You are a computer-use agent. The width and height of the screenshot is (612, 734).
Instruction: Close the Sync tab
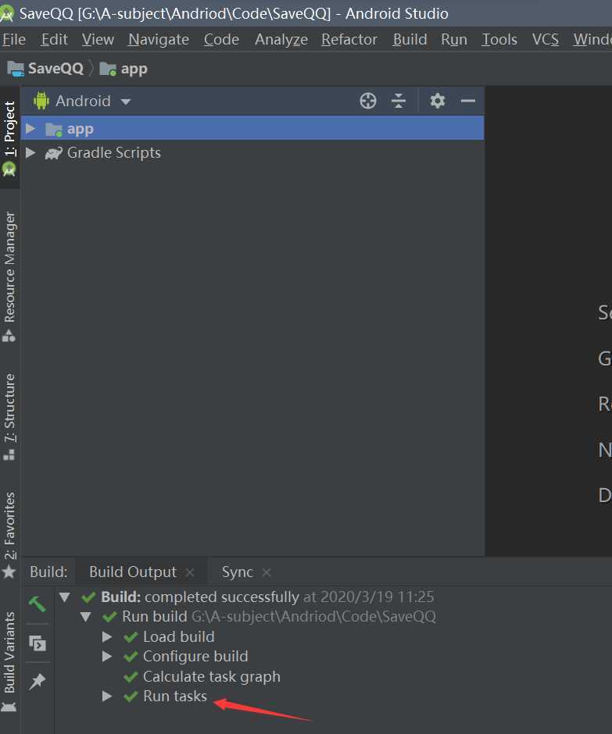pyautogui.click(x=267, y=572)
